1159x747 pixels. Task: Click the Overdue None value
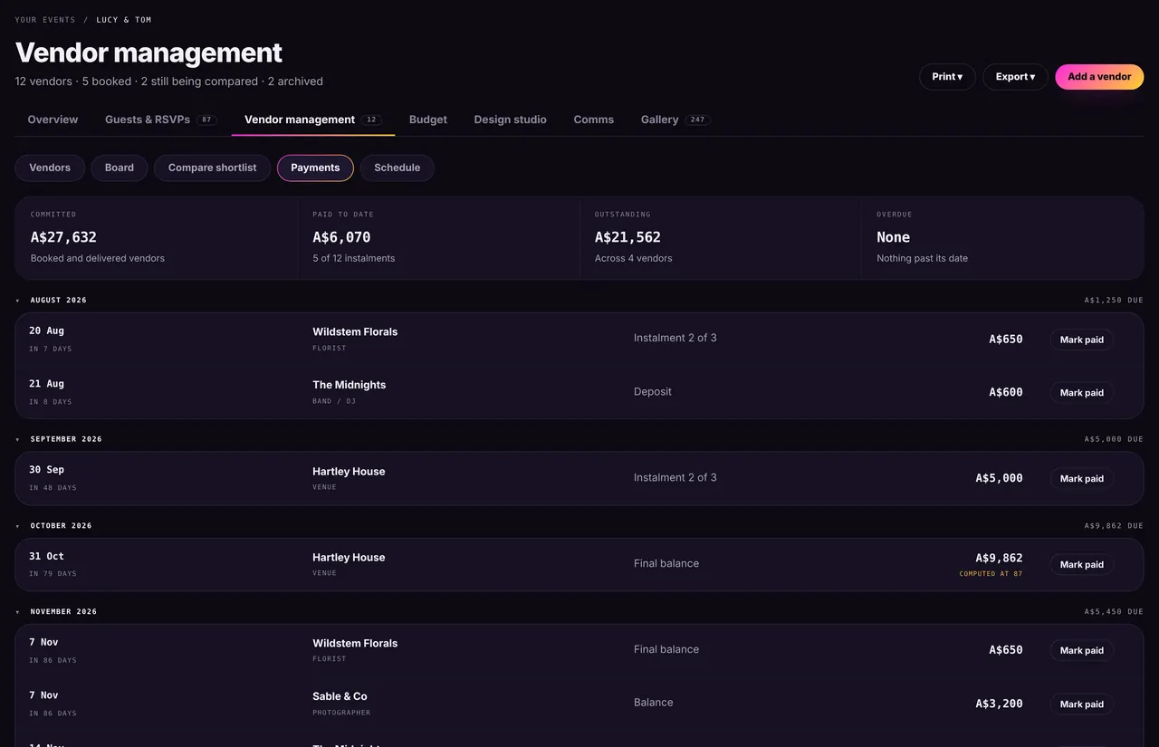click(x=893, y=237)
